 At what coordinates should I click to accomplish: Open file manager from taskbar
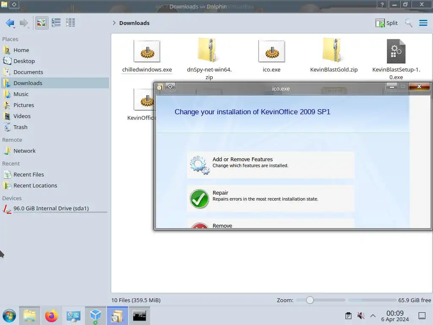click(30, 316)
